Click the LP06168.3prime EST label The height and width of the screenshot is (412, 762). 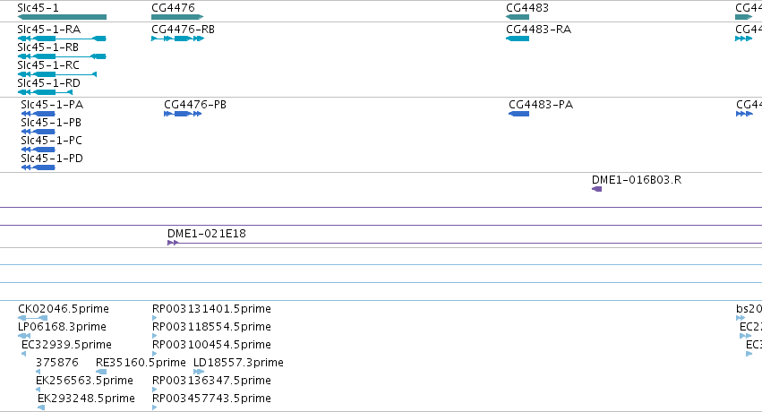pos(62,327)
